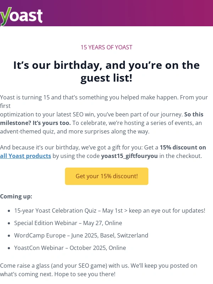Viewport: 213px width, 284px height.
Task: Click the bullet before YoastCon Webinar
Action: [x=9, y=248]
